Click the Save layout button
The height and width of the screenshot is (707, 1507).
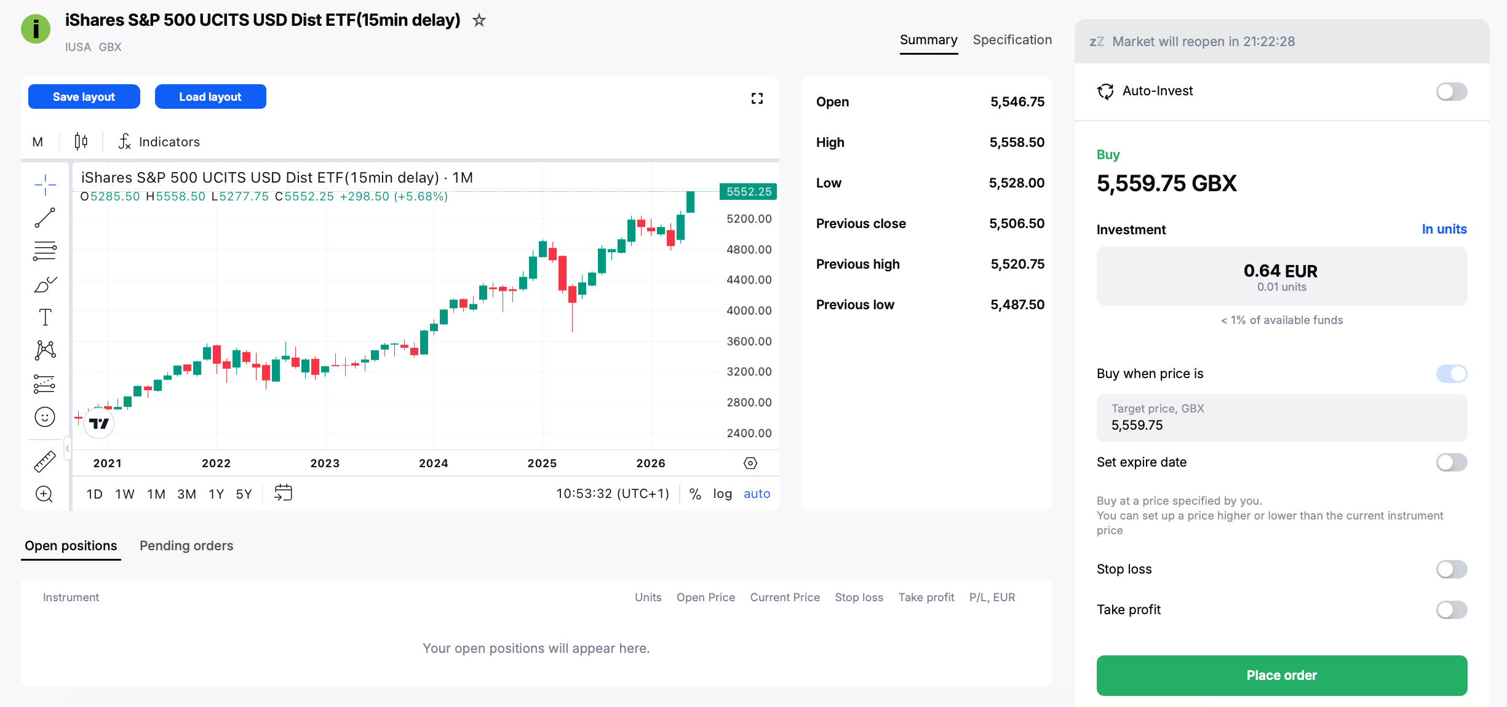(84, 97)
